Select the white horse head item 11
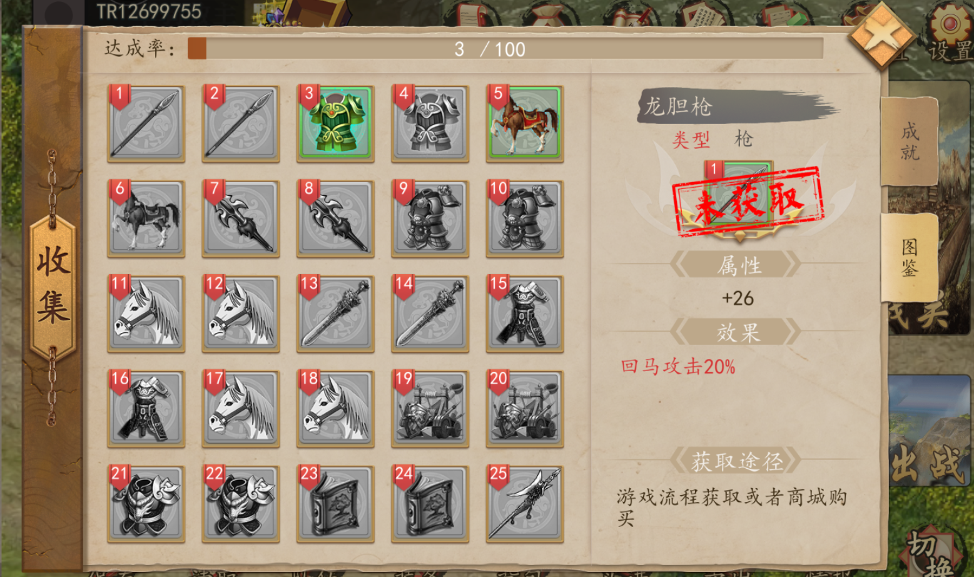This screenshot has height=577, width=974. [146, 314]
